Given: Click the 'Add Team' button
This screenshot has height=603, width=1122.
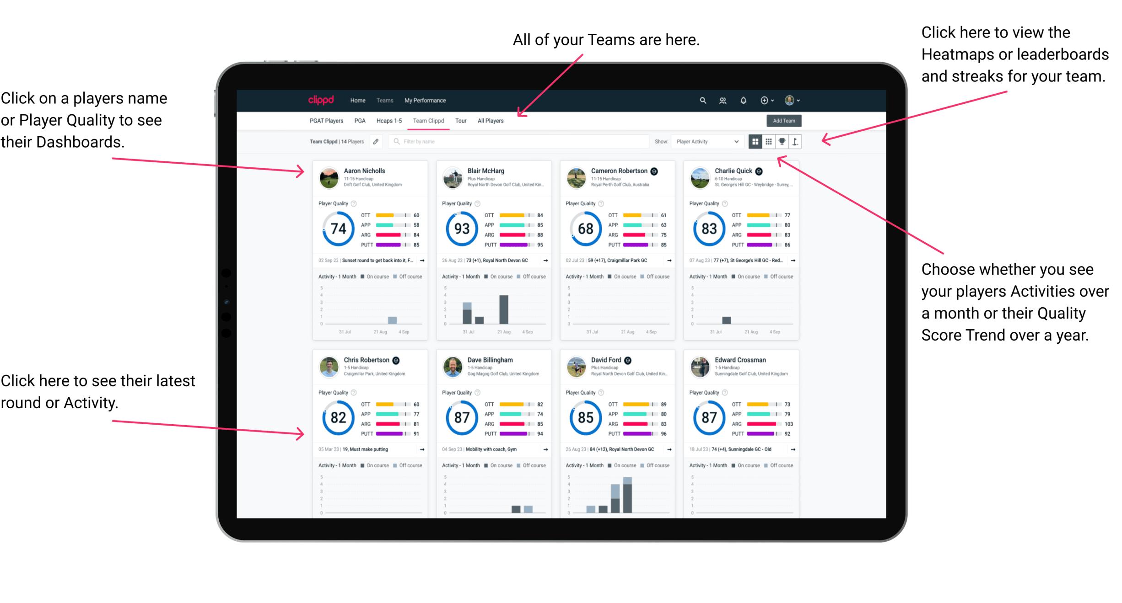Looking at the screenshot, I should tap(784, 121).
